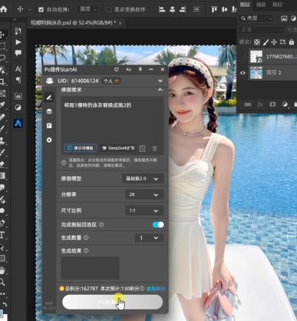Viewport: 297px width, 321px height.
Task: Hide 图层 2 with its eye icon
Action: point(243,73)
